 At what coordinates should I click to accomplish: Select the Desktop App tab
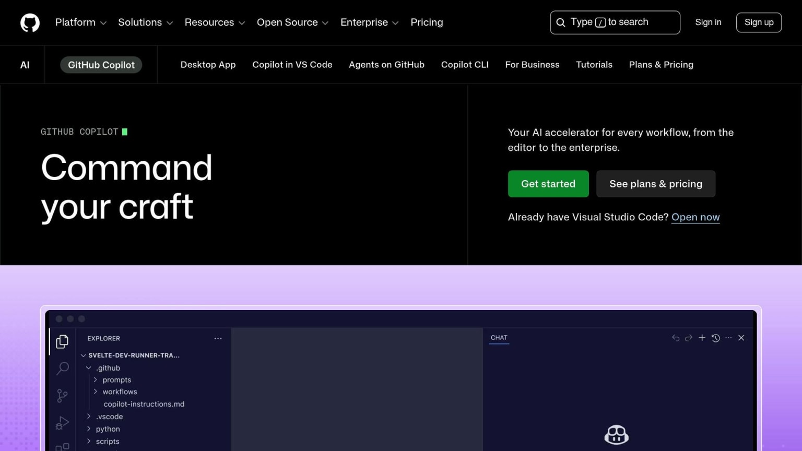pyautogui.click(x=208, y=65)
